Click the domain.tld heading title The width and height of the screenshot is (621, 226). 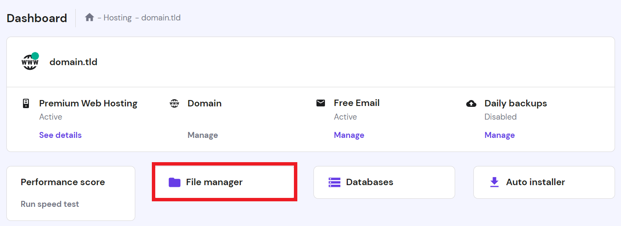[73, 62]
